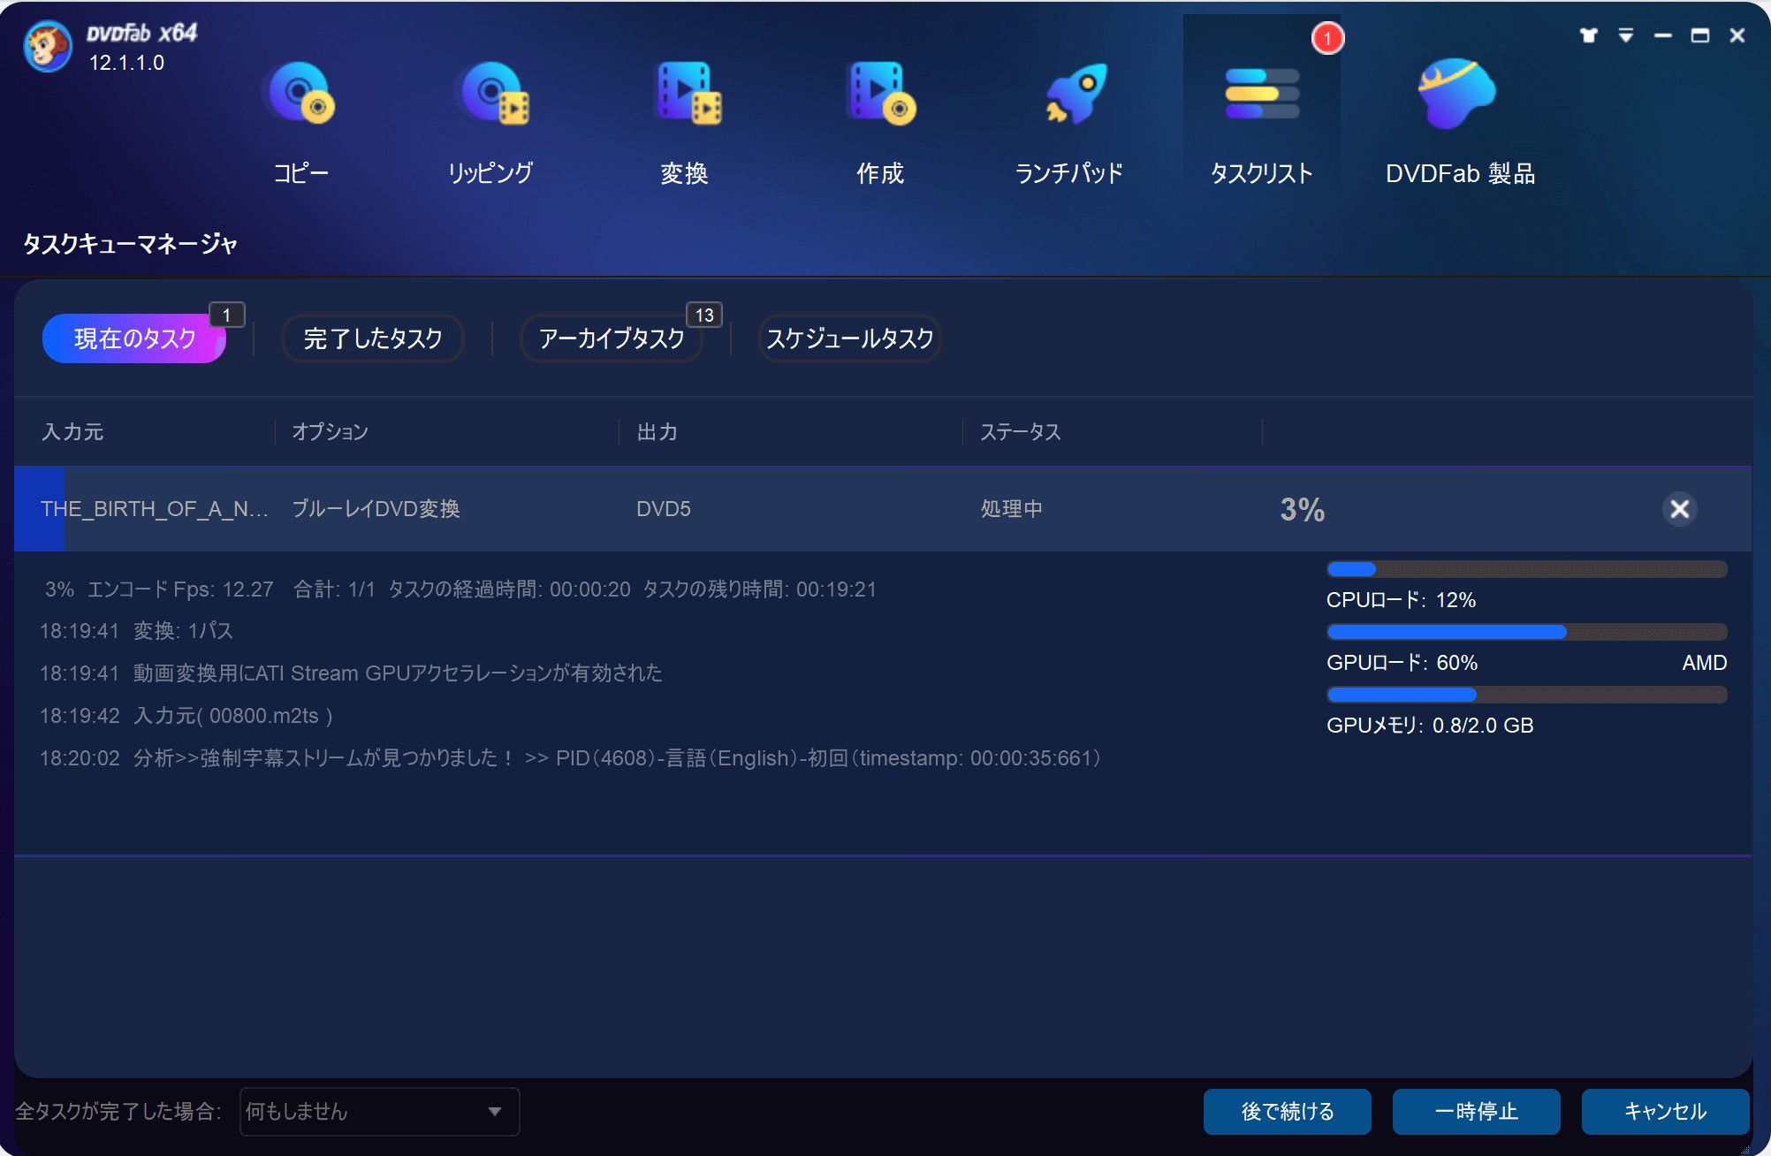
Task: Switch to スケジュールタスク tab
Action: (x=850, y=338)
